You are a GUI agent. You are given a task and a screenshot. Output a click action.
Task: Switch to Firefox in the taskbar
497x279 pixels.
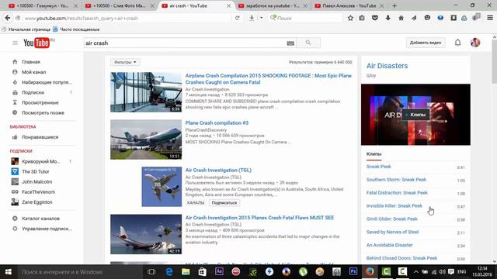pyautogui.click(x=370, y=272)
